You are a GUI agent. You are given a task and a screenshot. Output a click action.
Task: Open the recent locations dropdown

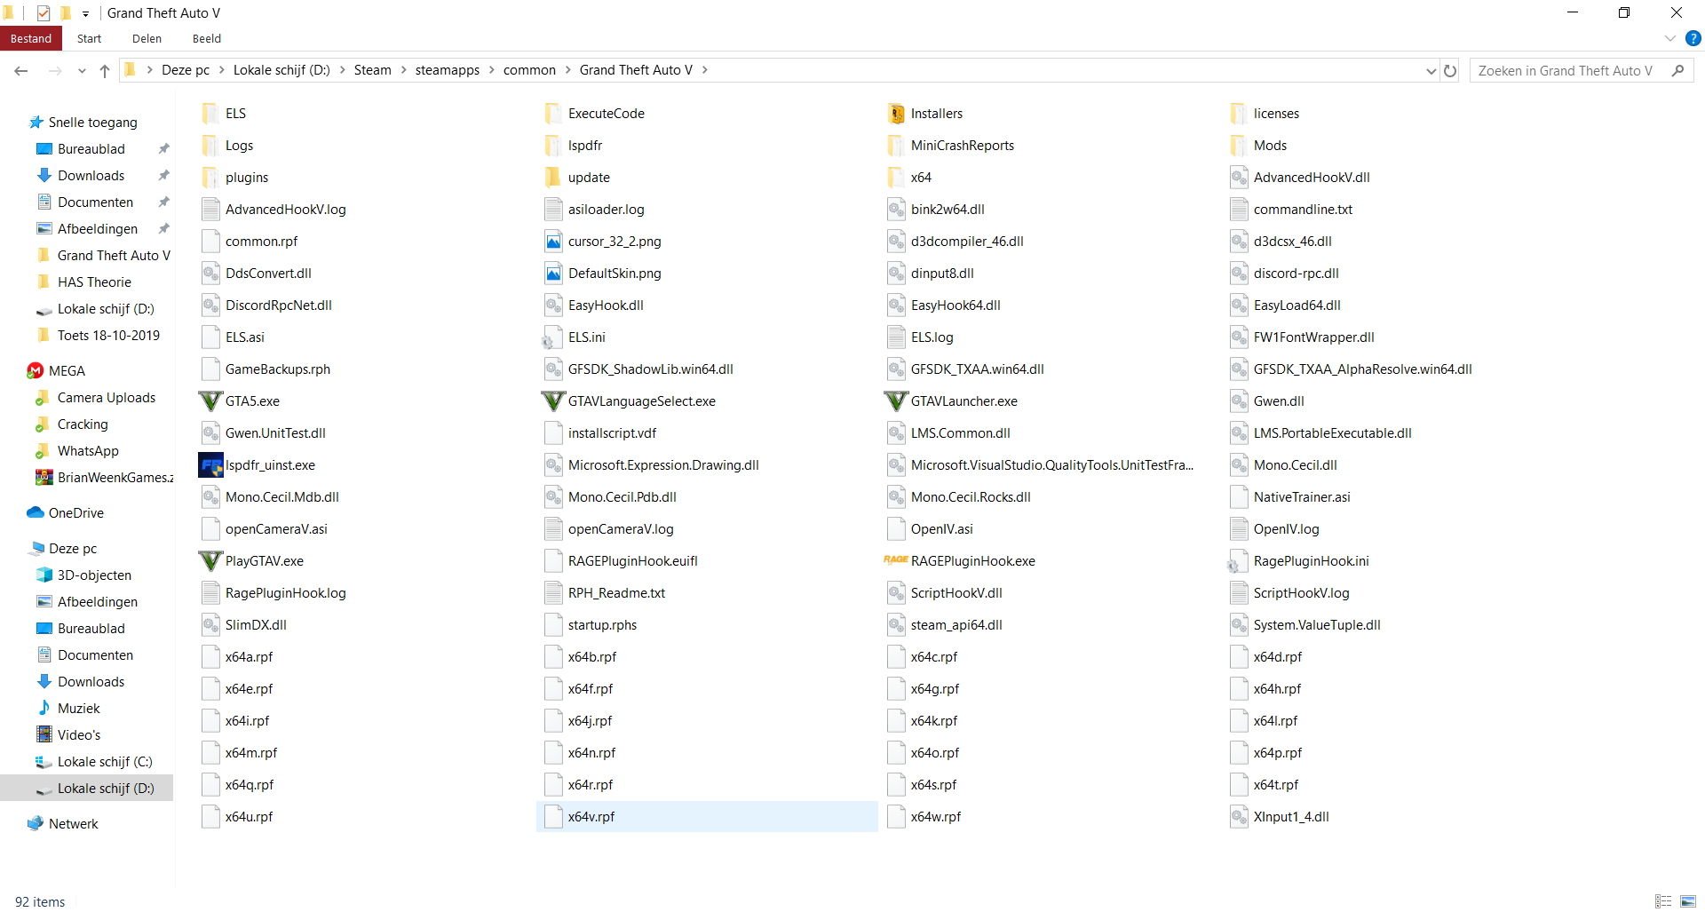pos(82,71)
